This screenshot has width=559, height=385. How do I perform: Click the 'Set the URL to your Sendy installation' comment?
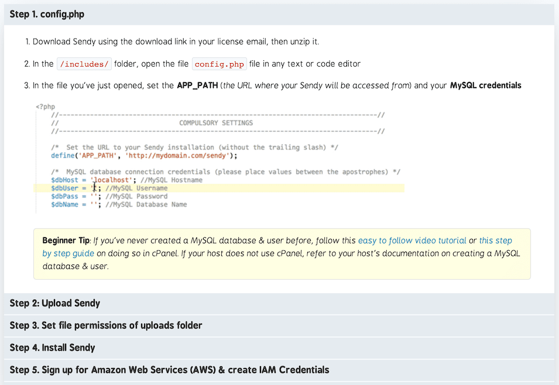point(194,147)
